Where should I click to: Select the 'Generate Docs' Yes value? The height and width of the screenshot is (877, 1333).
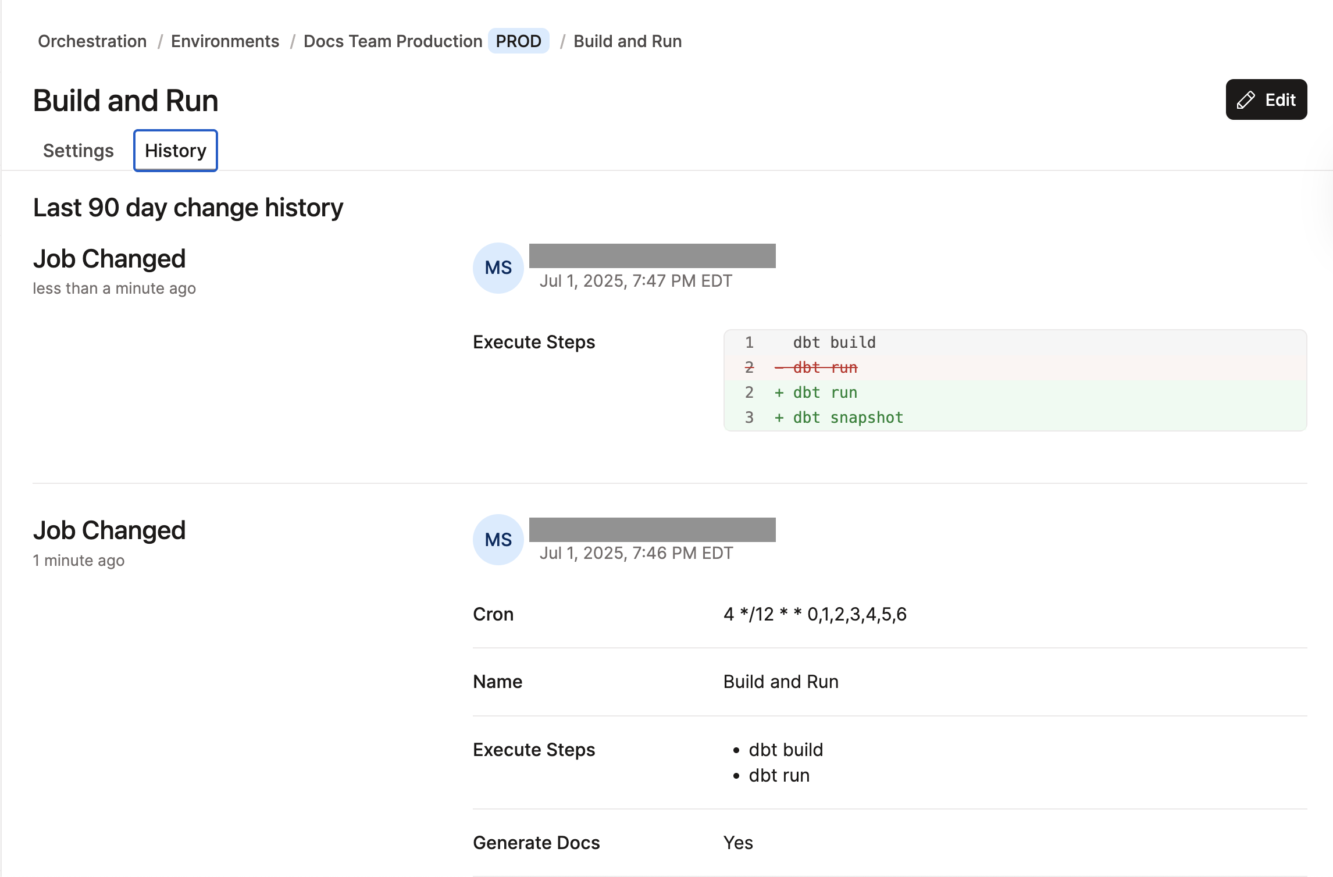click(x=737, y=842)
